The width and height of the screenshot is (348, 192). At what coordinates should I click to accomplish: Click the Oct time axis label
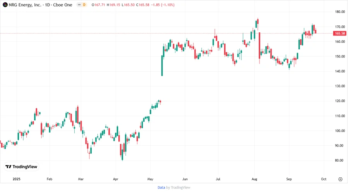[x=324, y=179]
